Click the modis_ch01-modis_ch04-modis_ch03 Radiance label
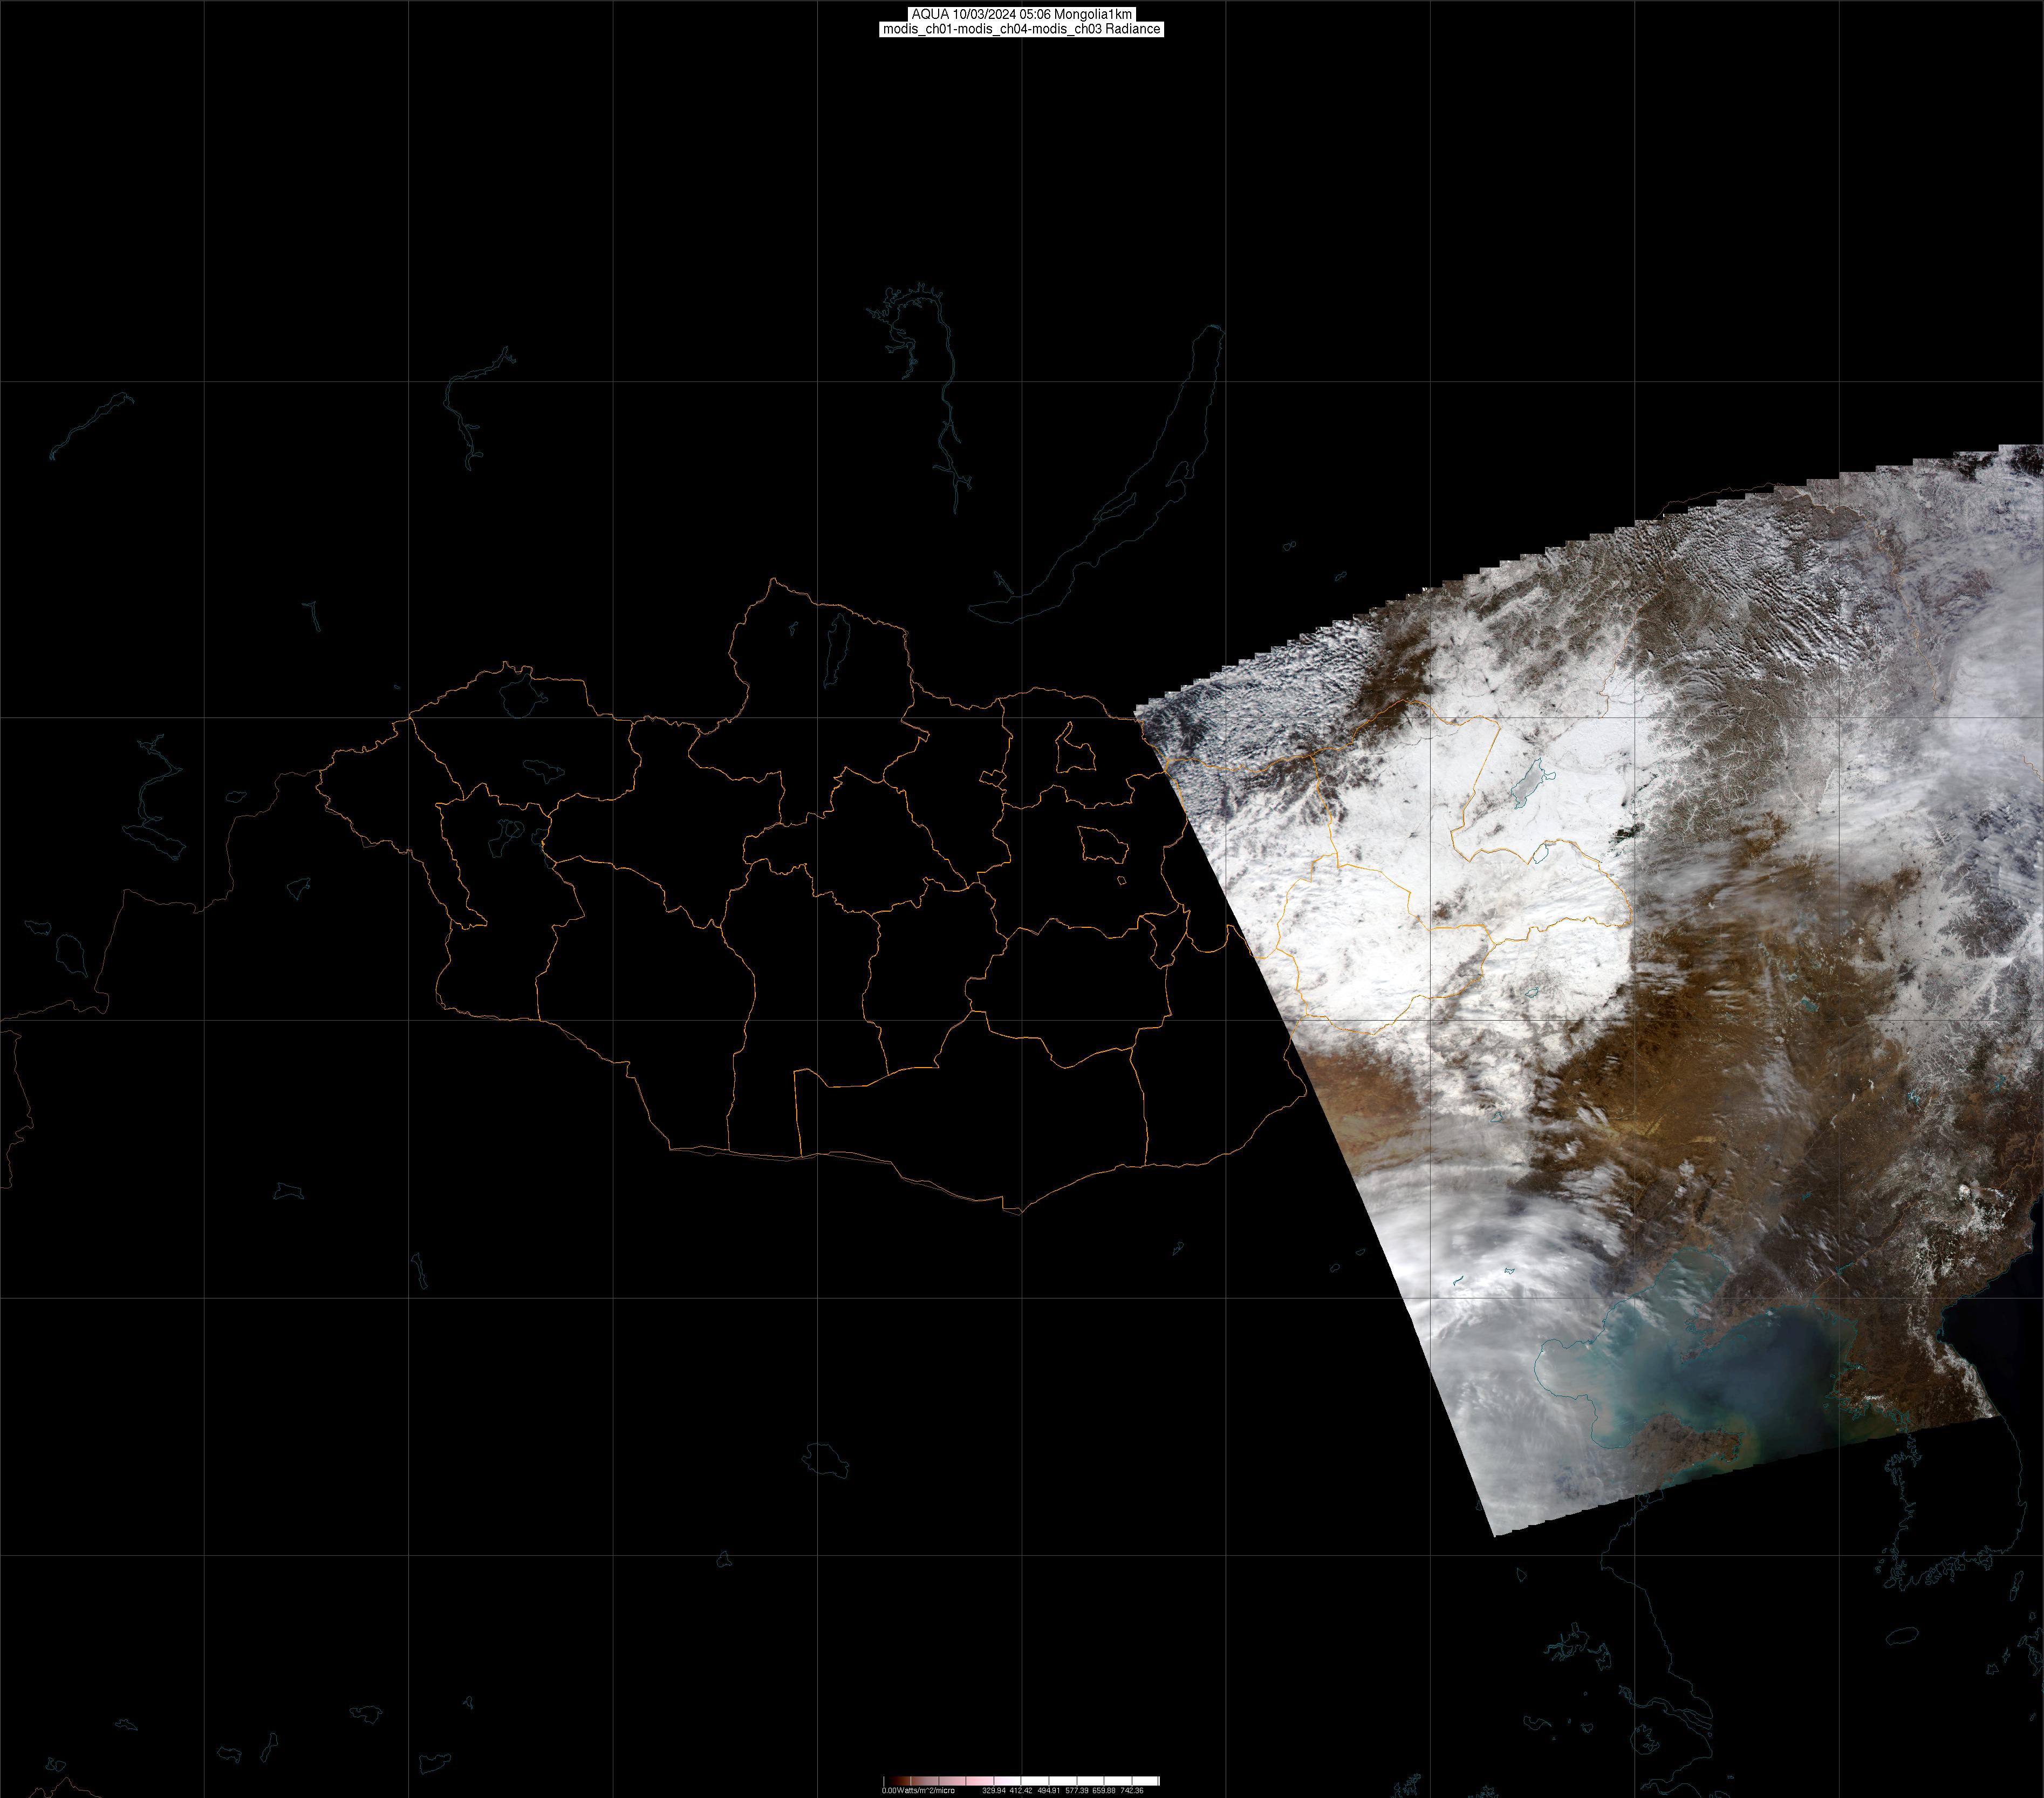 click(x=1021, y=29)
